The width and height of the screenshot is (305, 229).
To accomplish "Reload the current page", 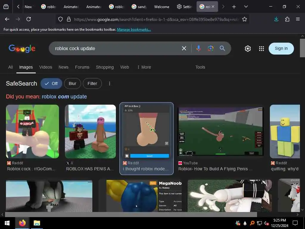I will pyautogui.click(x=29, y=19).
